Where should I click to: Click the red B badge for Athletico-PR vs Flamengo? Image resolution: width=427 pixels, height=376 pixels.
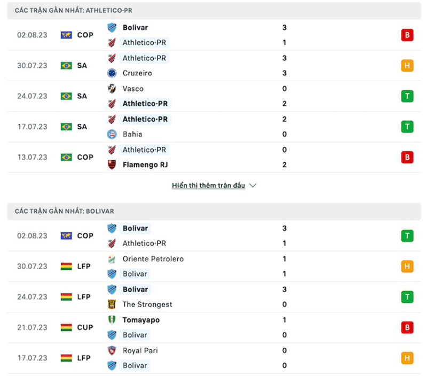(x=407, y=157)
